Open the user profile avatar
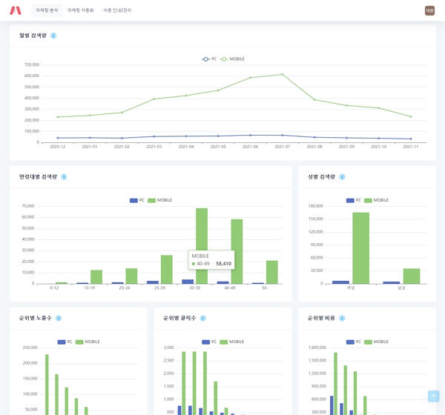Image resolution: width=445 pixels, height=415 pixels. pos(429,10)
